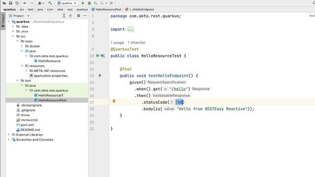This screenshot has width=315, height=177.
Task: Open file via the toolbar folder icon
Action: tap(4, 3)
